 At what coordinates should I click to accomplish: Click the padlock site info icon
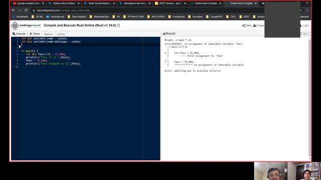coord(34,10)
